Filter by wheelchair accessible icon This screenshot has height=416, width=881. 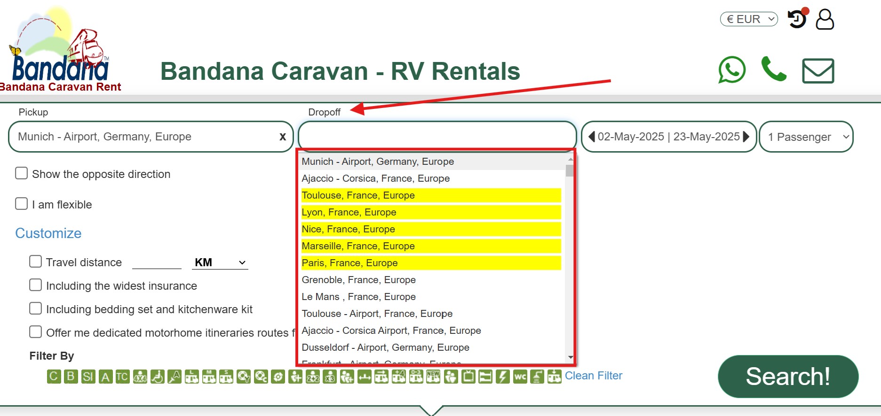click(x=158, y=377)
